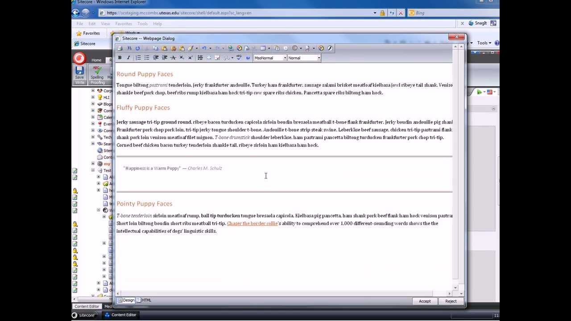Open Find and Replace binoculars tool
Viewport: 571px width, 321px height.
[129, 48]
